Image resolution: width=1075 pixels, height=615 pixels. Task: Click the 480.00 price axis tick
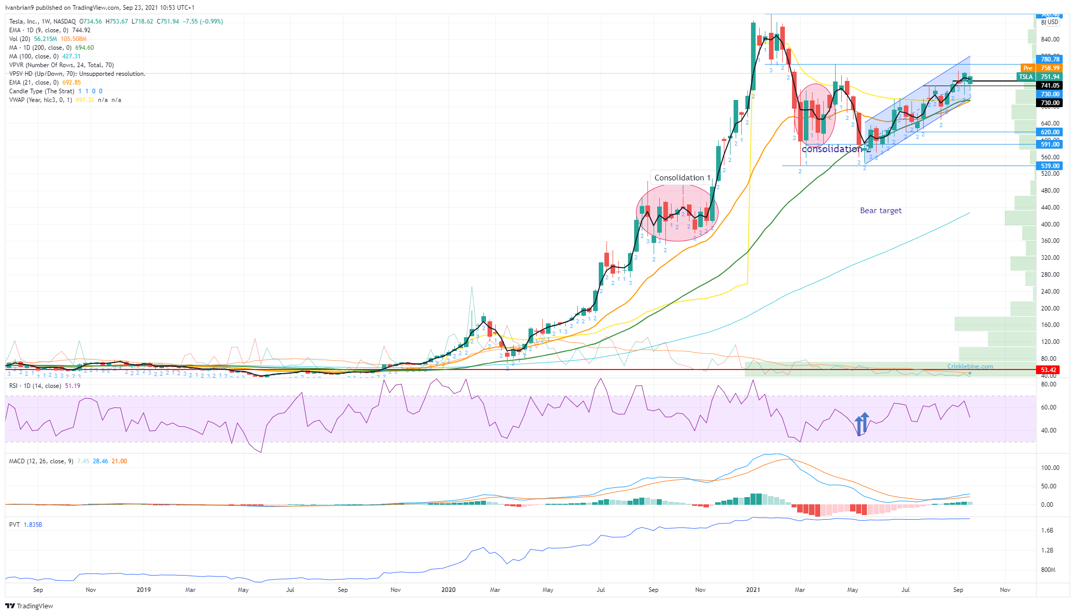click(x=1050, y=191)
